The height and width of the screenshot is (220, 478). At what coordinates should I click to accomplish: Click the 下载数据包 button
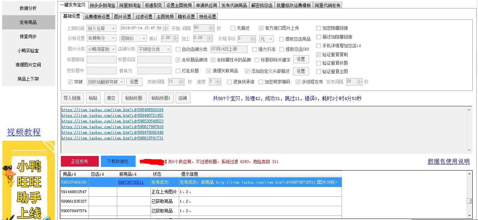click(118, 161)
